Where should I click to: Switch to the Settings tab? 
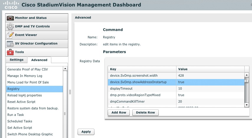coord(17,60)
